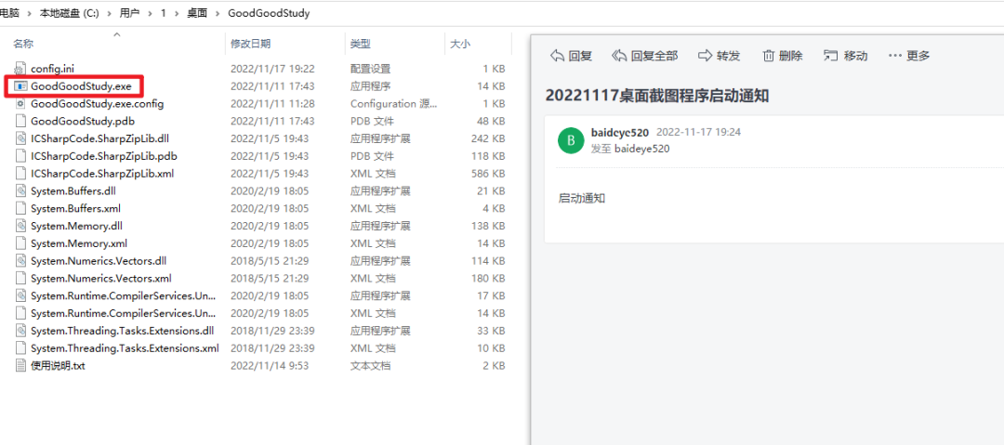1004x445 pixels.
Task: Click the System.Numerics.Vectors.xml file icon
Action: (20, 279)
